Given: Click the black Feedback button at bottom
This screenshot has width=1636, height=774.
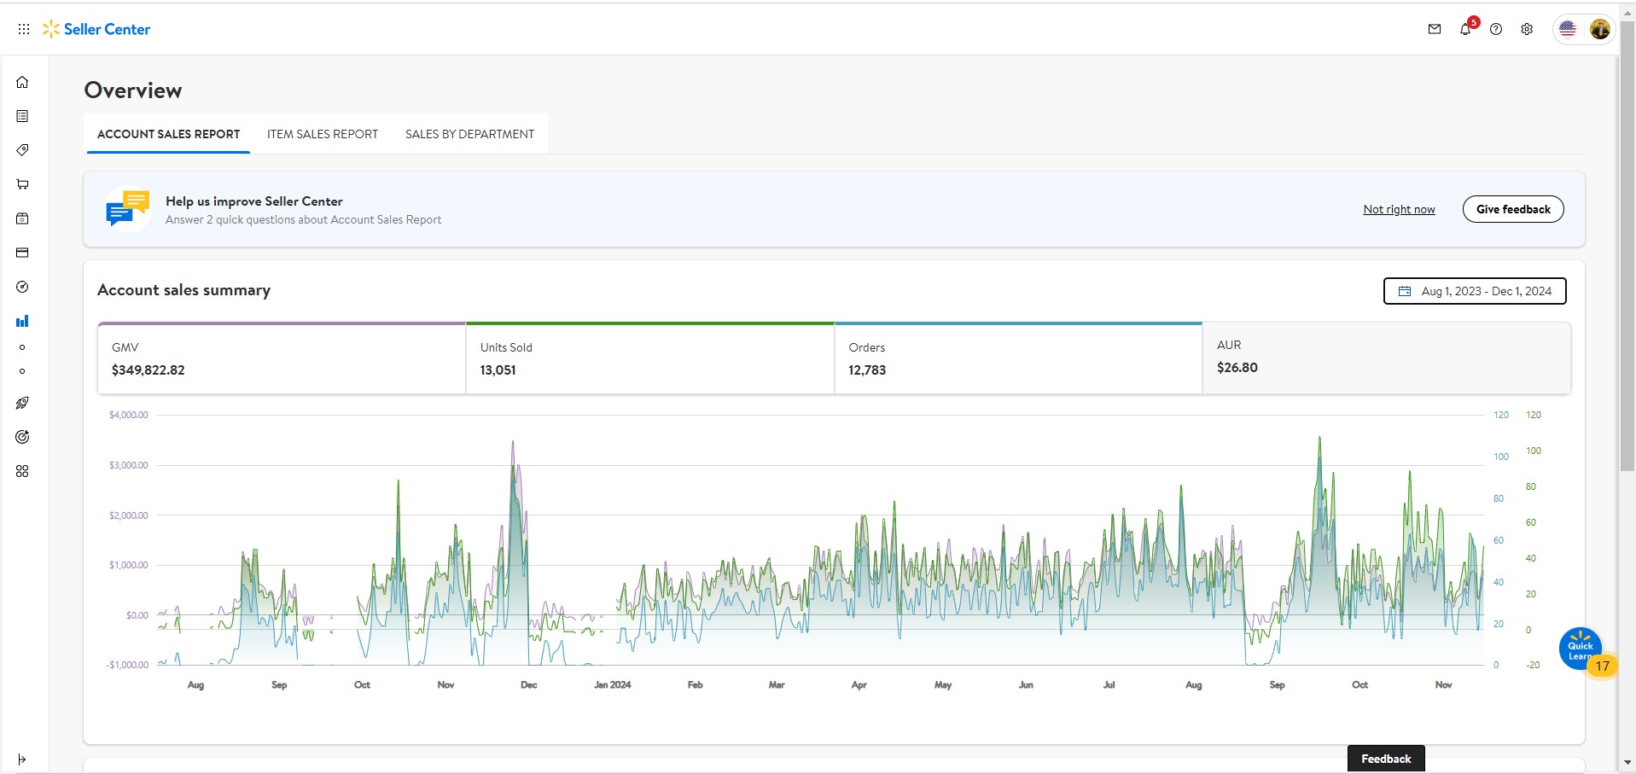Looking at the screenshot, I should tap(1386, 759).
